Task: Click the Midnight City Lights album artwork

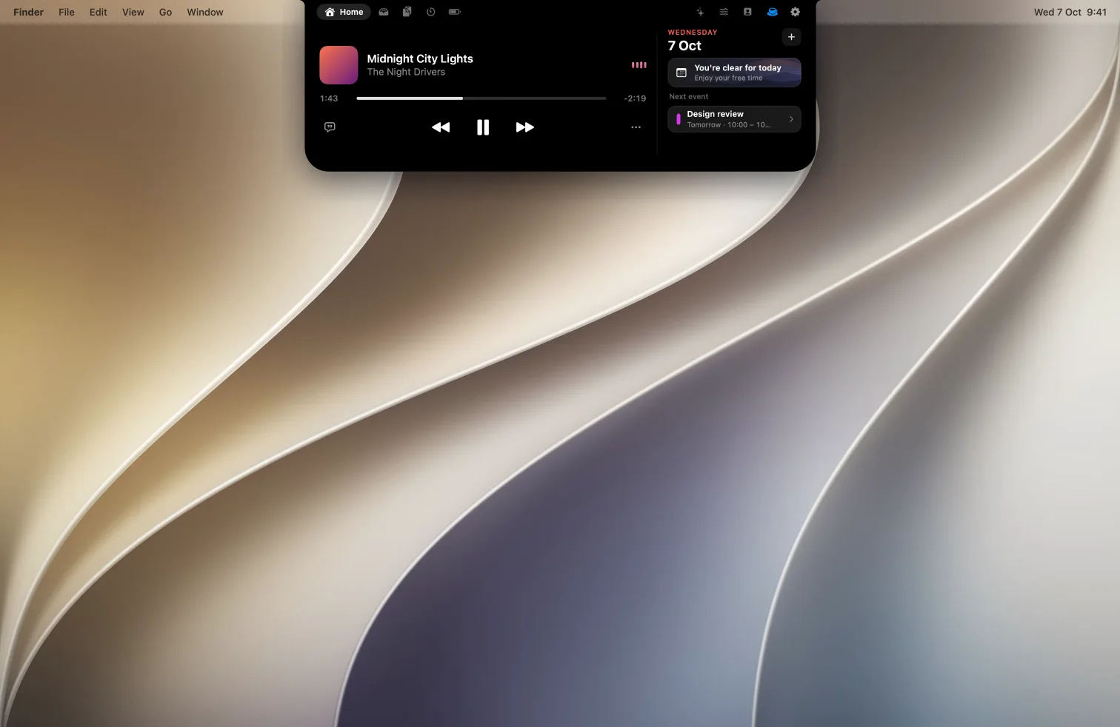Action: click(339, 65)
